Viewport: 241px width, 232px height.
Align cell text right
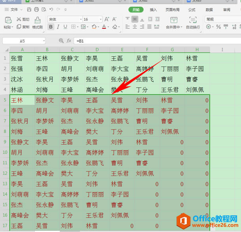point(142,27)
